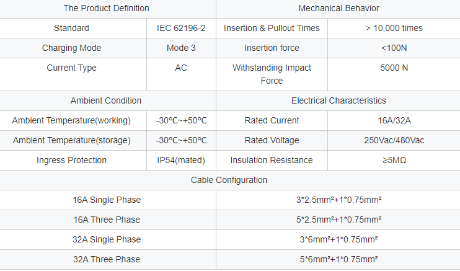Select the "3*6mm²+1*0.75mm²" cable value
460x271 pixels.
click(338, 239)
